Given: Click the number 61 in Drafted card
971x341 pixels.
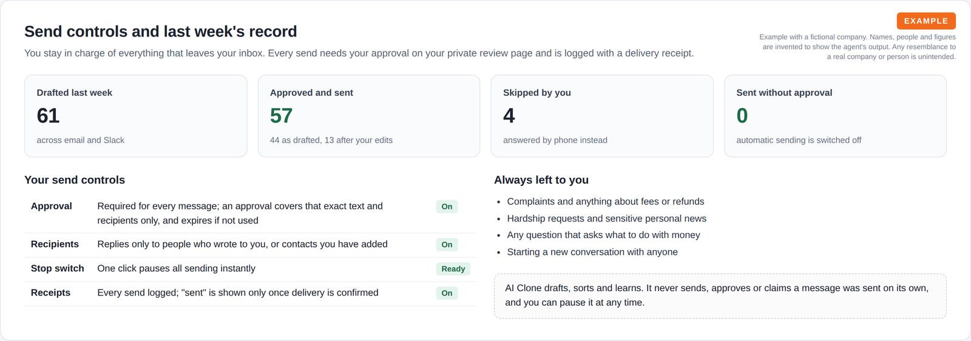Looking at the screenshot, I should point(48,115).
